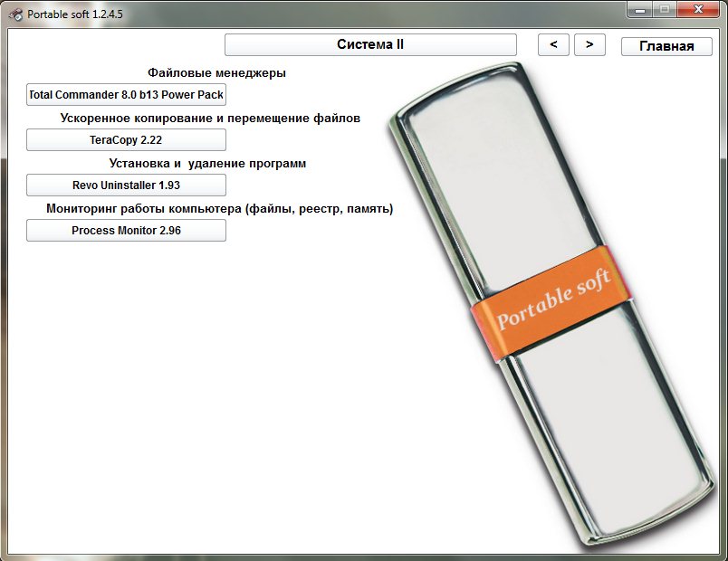Go to previous page with the < button
The image size is (728, 561).
(553, 44)
